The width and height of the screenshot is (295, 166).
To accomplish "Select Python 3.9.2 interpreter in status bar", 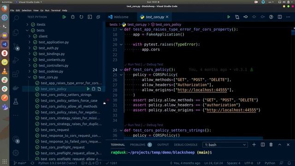I will [x=57, y=163].
